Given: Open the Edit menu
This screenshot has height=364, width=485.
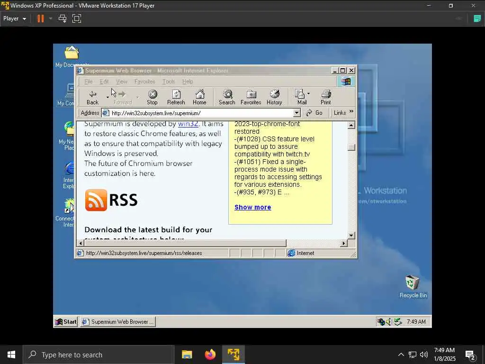Looking at the screenshot, I should (104, 82).
